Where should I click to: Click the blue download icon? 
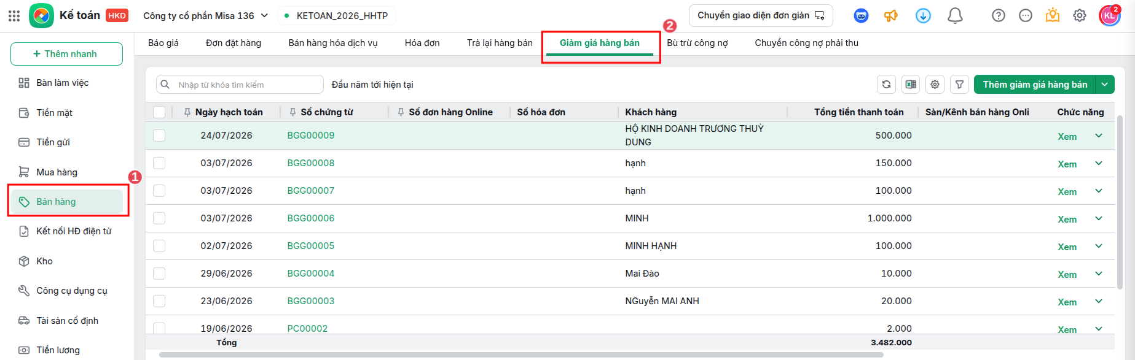tap(923, 16)
